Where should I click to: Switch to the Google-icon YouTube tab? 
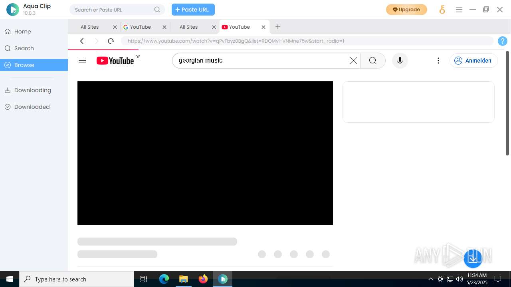pos(140,27)
